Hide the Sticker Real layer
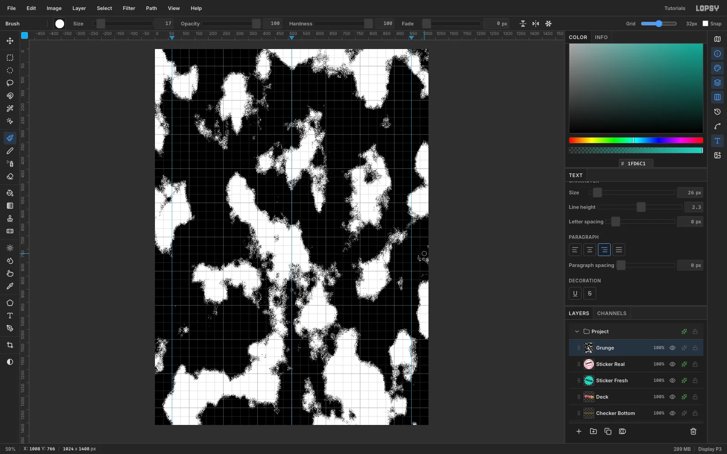Viewport: 727px width, 454px height. (x=672, y=364)
